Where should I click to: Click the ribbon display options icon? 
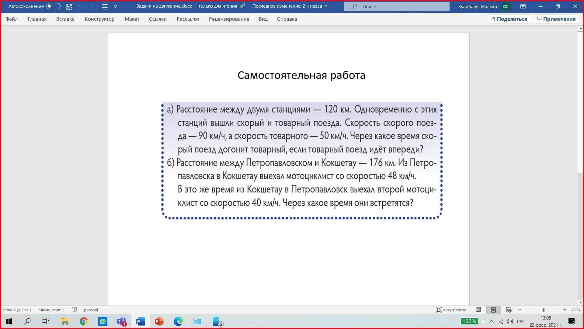coord(523,6)
